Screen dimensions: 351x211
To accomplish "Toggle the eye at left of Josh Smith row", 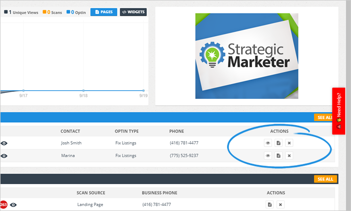I will [x=4, y=143].
